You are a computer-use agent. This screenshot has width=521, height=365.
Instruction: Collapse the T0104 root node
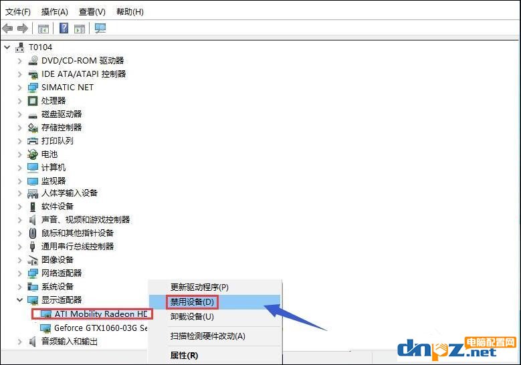coord(7,47)
